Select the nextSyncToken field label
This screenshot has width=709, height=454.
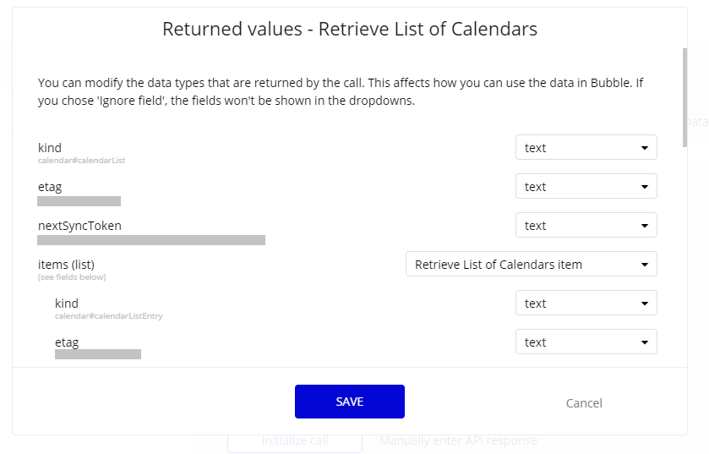coord(79,226)
